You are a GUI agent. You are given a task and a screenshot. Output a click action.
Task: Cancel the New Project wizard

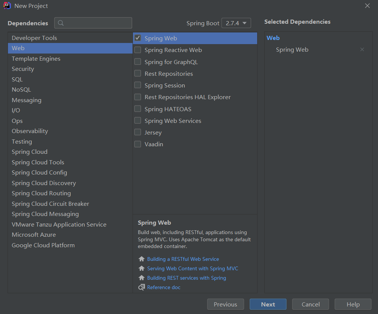pyautogui.click(x=310, y=304)
